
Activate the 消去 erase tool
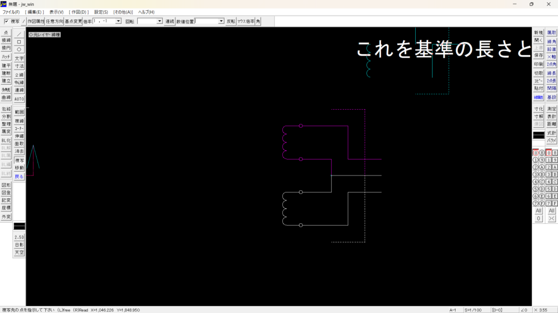click(x=19, y=151)
